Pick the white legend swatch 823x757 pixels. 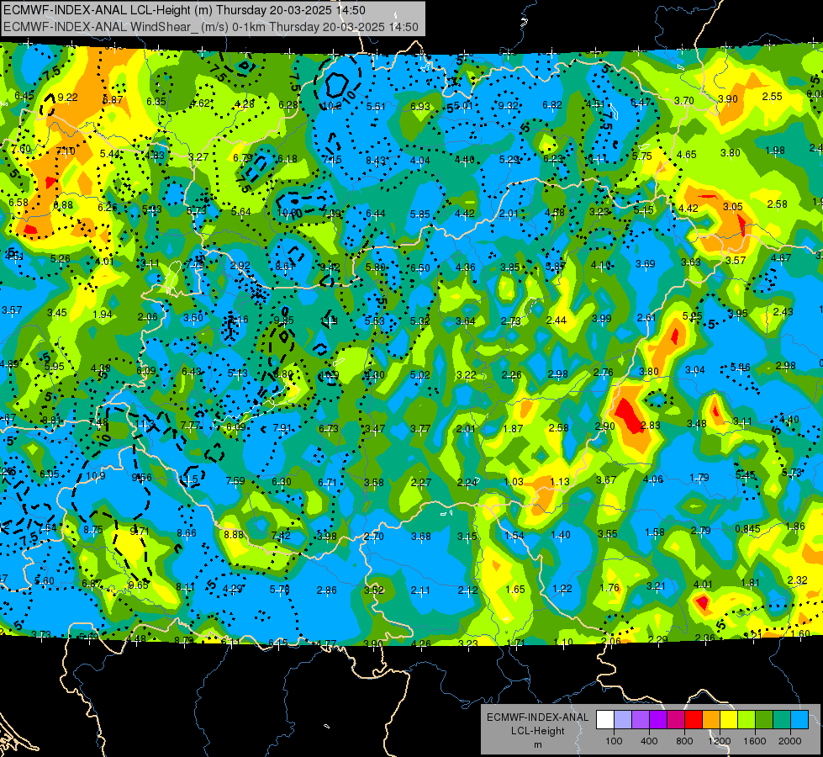(605, 720)
